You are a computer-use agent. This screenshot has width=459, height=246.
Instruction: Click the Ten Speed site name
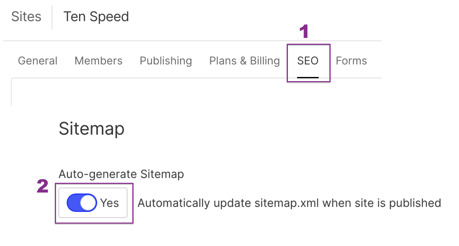click(x=96, y=17)
